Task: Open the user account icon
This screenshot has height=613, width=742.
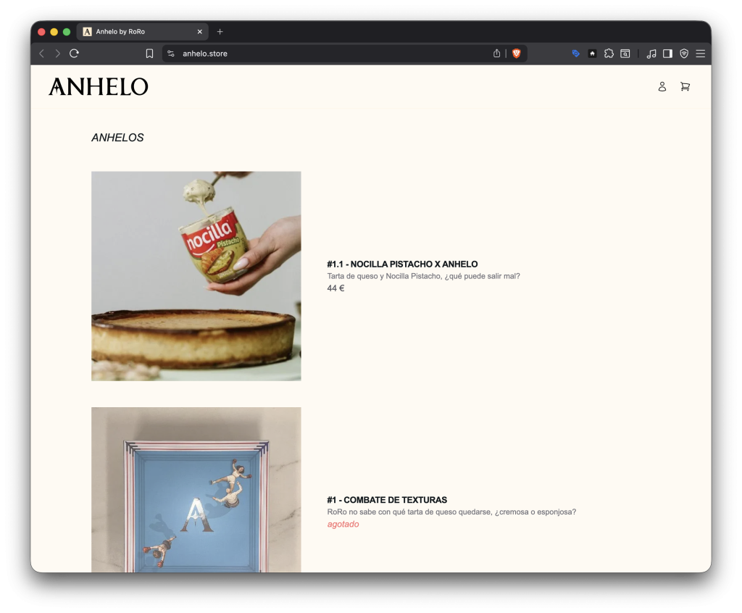Action: pyautogui.click(x=662, y=87)
